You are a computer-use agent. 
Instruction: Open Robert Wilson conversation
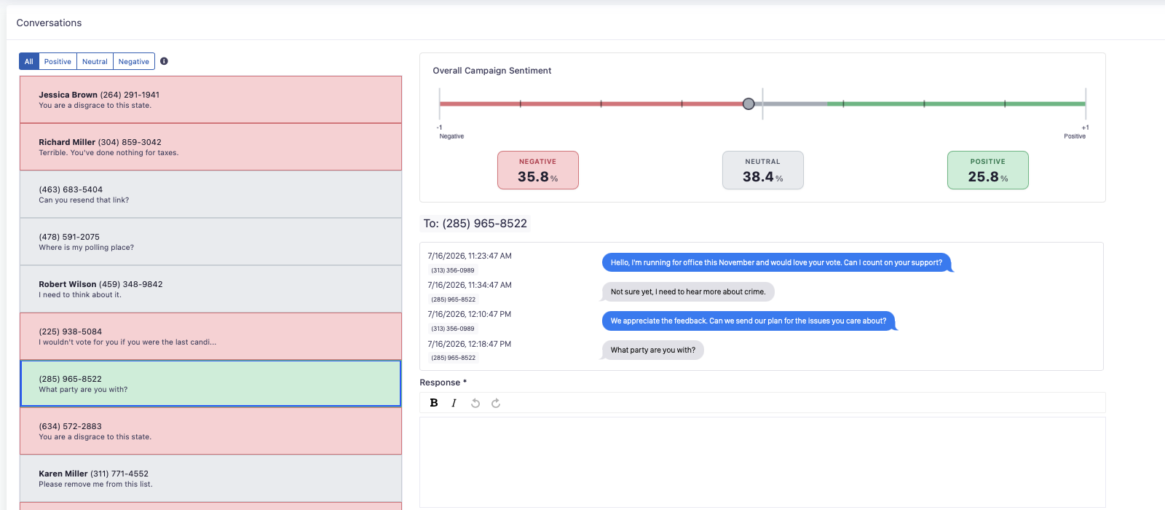click(210, 289)
